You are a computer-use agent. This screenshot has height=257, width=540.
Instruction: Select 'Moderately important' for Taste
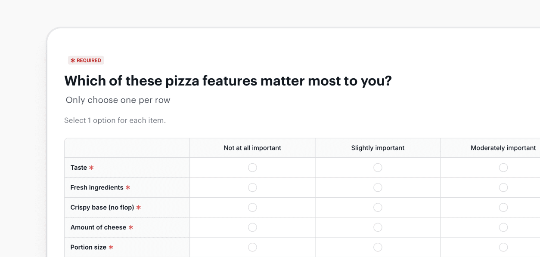coord(503,168)
